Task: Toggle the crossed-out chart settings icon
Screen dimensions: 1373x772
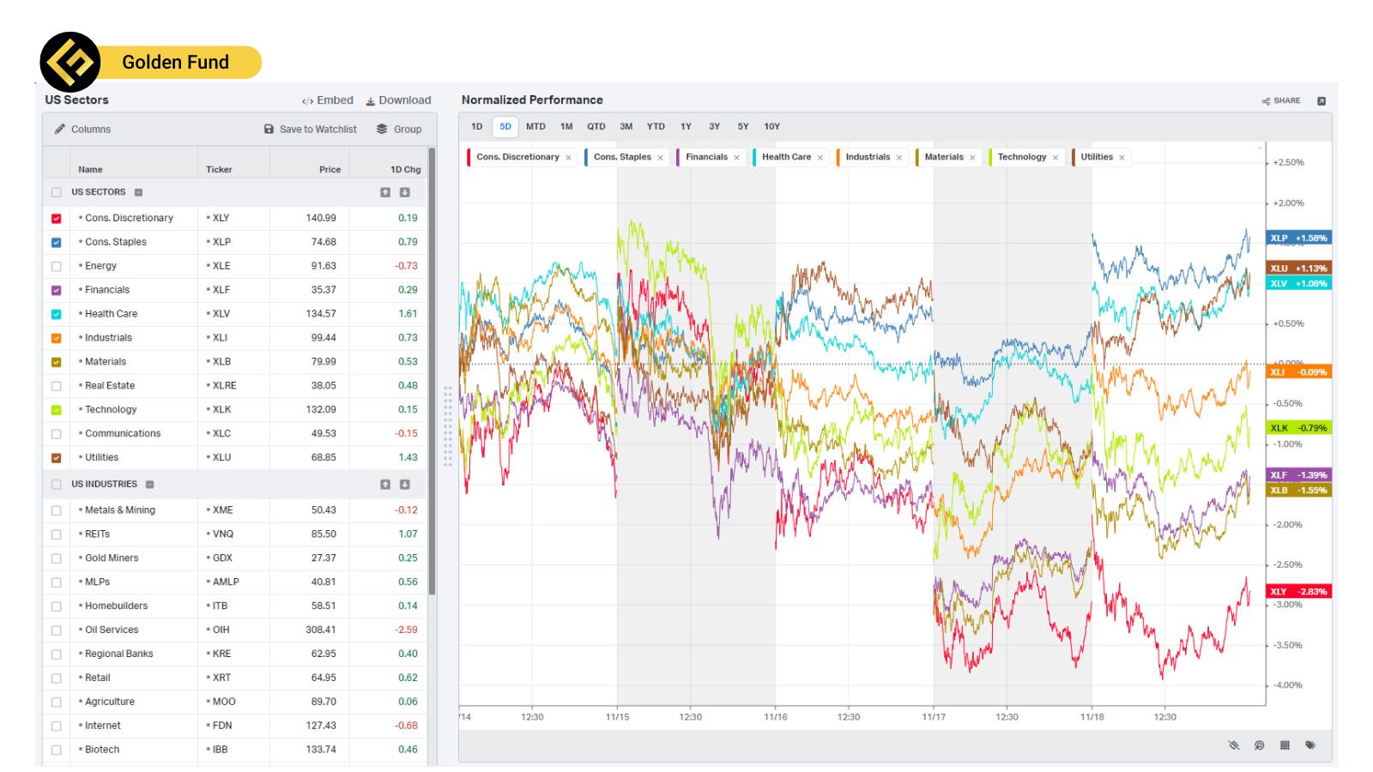Action: [x=1234, y=745]
